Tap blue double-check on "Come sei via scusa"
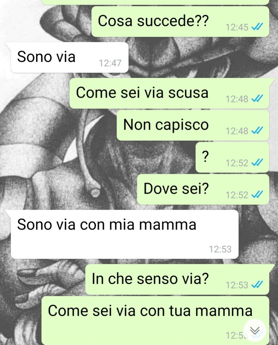This screenshot has width=278, height=345. [257, 99]
